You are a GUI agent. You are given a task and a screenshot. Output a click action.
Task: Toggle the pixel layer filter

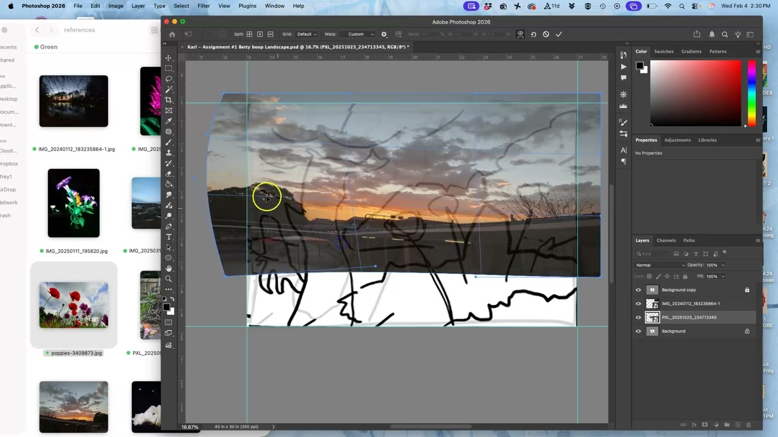676,254
